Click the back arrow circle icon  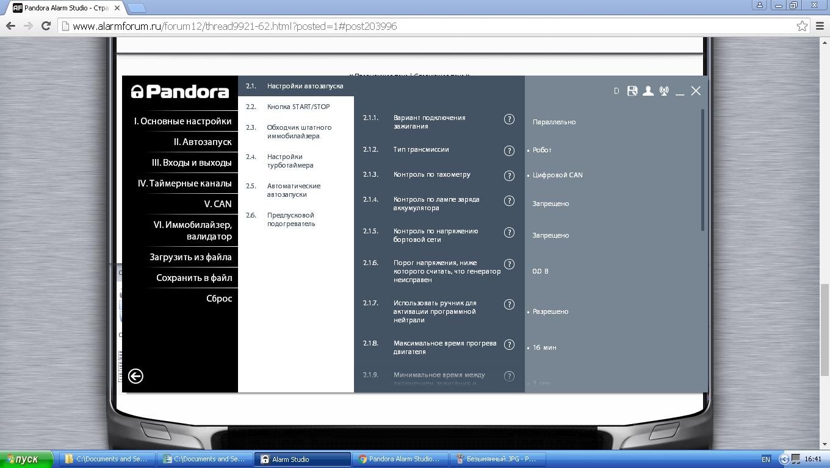135,376
